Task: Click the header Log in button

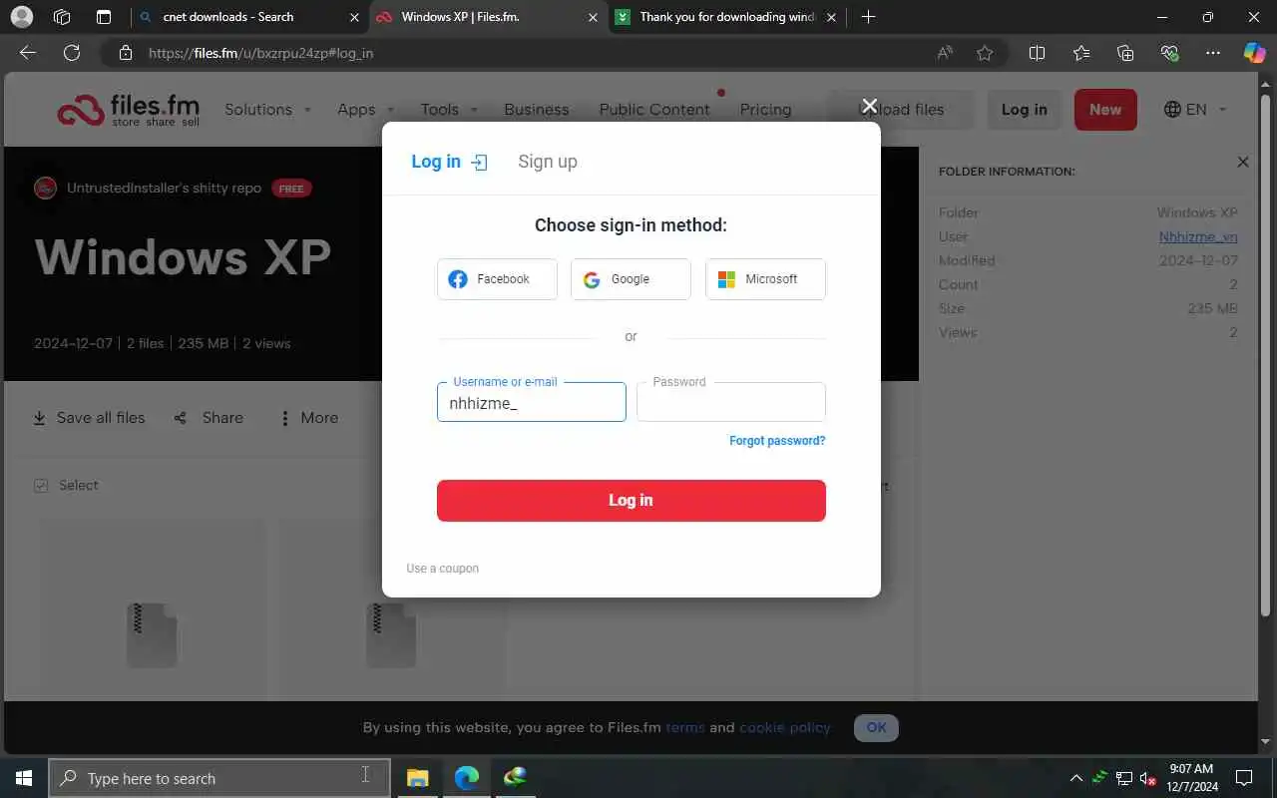Action: click(x=1024, y=110)
